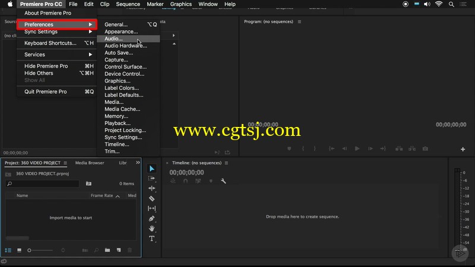
Task: Select the Track Select Forward tool
Action: tap(152, 179)
